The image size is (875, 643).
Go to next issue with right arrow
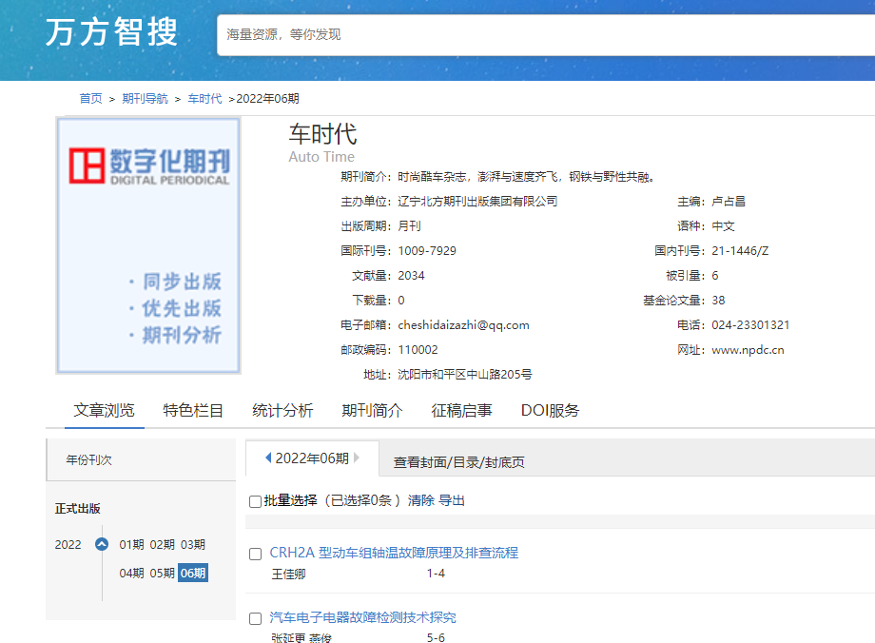tap(357, 458)
